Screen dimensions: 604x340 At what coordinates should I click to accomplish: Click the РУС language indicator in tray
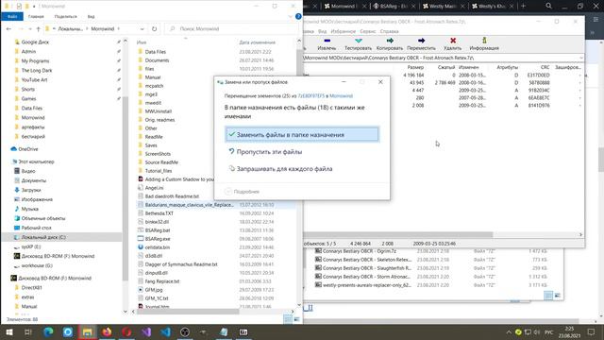549,331
